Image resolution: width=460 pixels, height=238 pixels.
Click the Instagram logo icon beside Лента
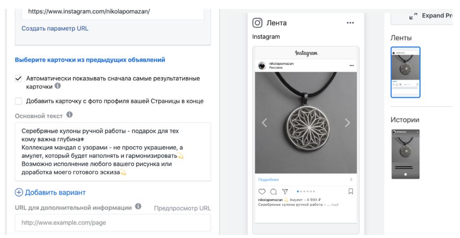click(257, 23)
